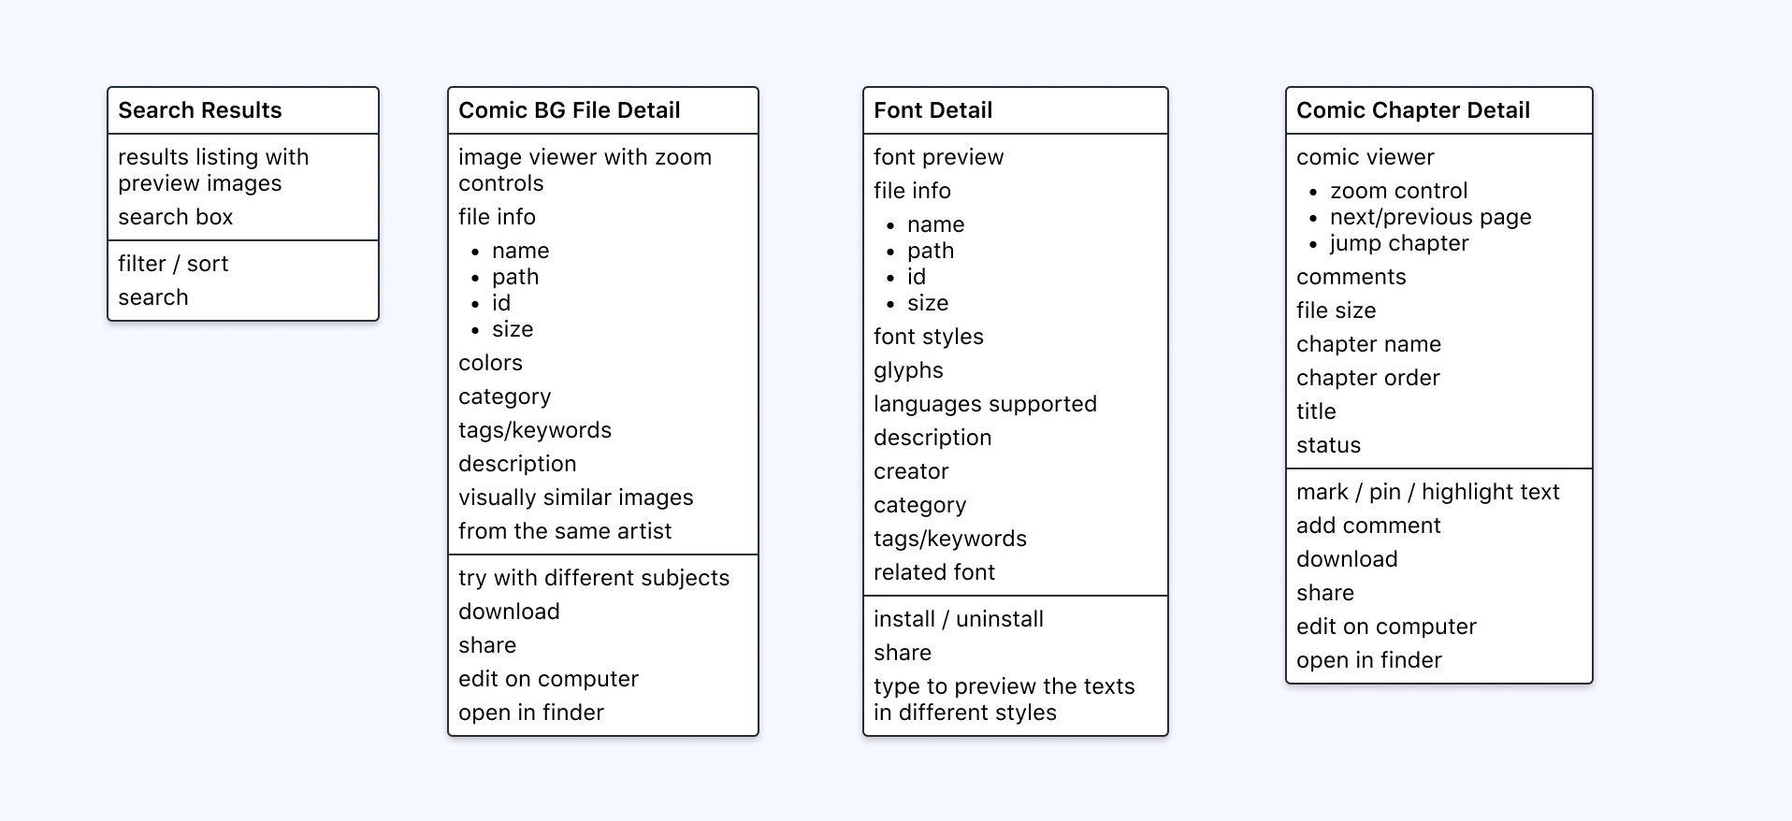Viewport: 1792px width, 821px height.
Task: Click the "glyphs" entry
Action: 908,370
